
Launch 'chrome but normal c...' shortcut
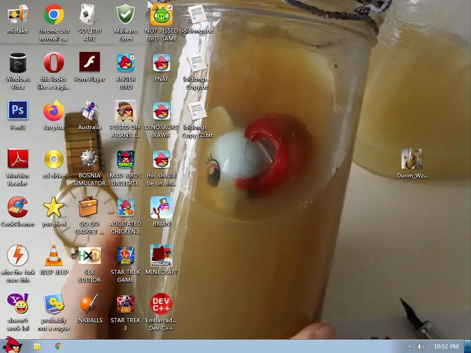53,14
